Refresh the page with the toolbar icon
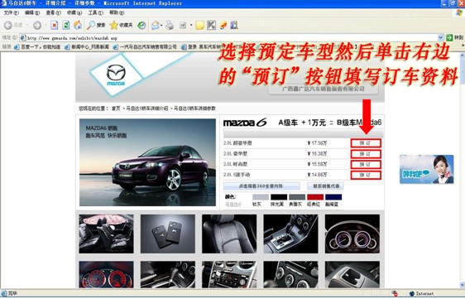The width and height of the screenshot is (465, 299). tap(66, 25)
